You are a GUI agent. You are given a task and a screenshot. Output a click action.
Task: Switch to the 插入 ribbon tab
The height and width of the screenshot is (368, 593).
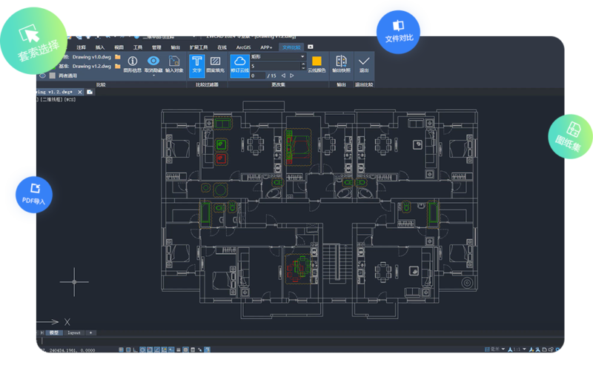click(x=100, y=47)
